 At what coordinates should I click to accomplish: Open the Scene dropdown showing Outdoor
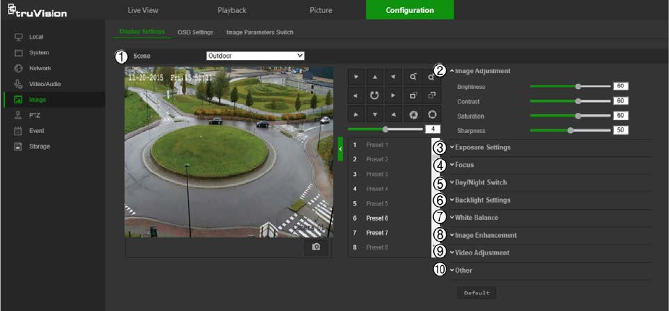253,56
